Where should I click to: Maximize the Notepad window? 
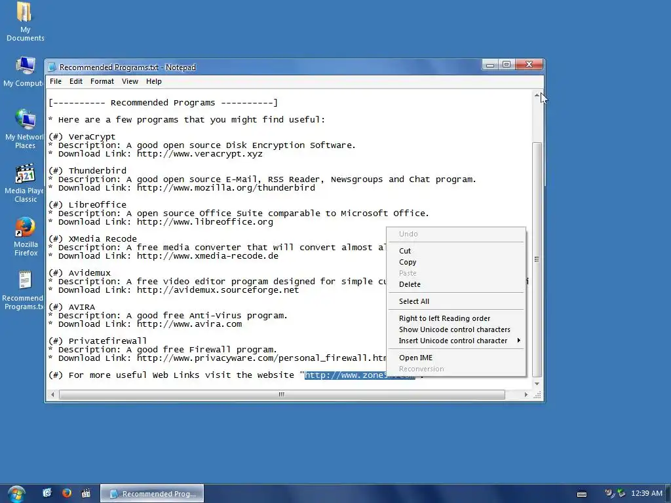(x=507, y=65)
